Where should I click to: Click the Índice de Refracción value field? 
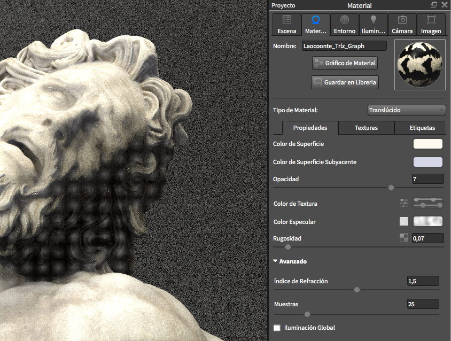[423, 281]
